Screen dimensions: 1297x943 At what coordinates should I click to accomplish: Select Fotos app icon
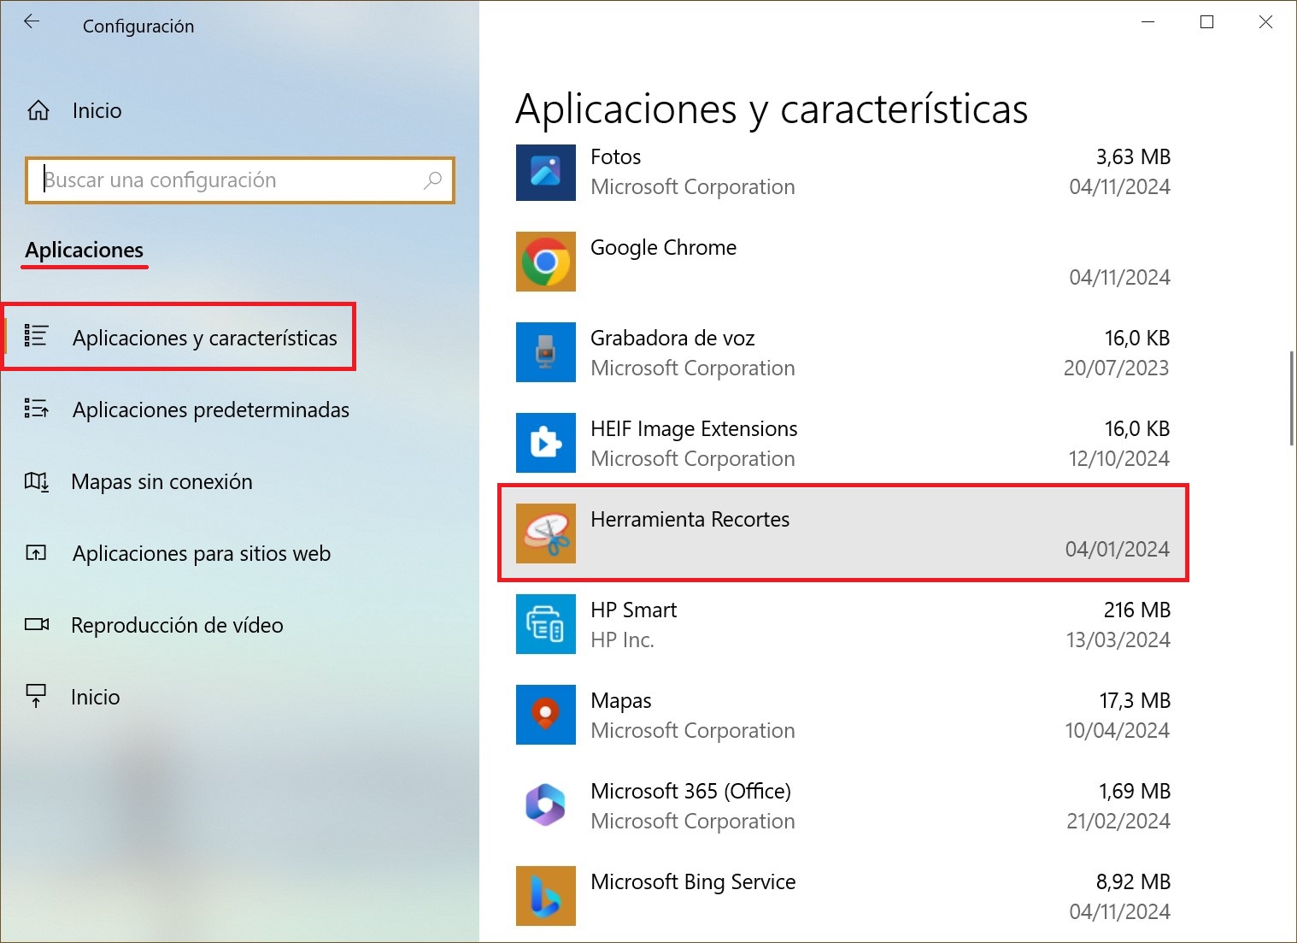(546, 172)
